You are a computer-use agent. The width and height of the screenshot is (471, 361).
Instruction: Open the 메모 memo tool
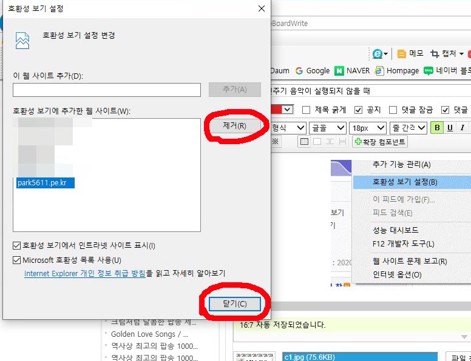click(410, 54)
